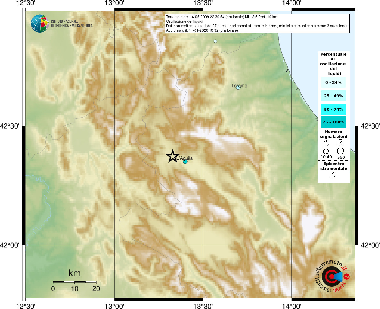Click the 10-49 reports circle in the legend
This screenshot has height=309, width=380.
(x=326, y=151)
